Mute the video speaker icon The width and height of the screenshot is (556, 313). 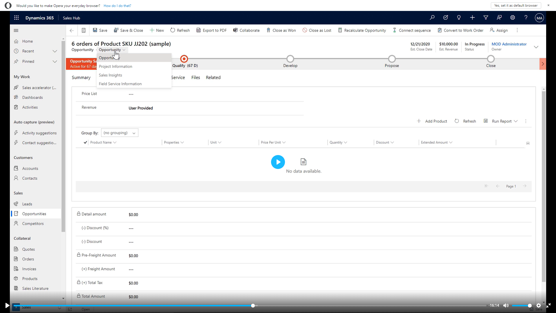pyautogui.click(x=506, y=305)
